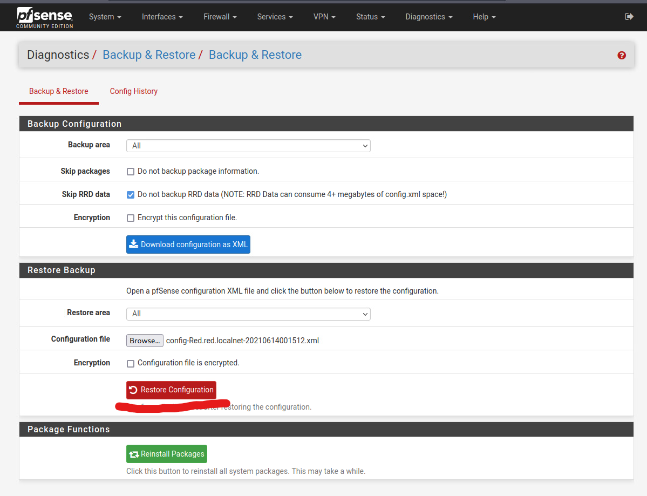
Task: Click Browse to choose a configuration file
Action: point(145,341)
